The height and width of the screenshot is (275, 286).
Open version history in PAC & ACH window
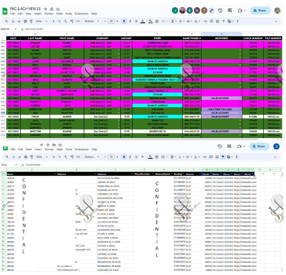pos(220,11)
